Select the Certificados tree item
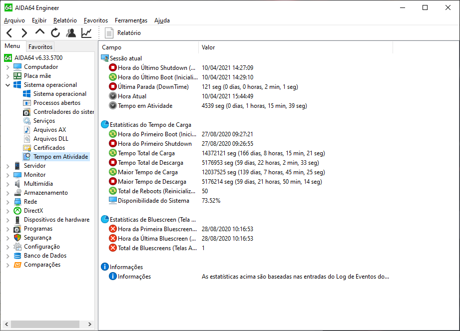Screen dimensions: 460x331 click(49, 148)
